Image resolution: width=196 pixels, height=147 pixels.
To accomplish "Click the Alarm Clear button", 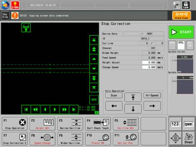I will [x=181, y=15].
